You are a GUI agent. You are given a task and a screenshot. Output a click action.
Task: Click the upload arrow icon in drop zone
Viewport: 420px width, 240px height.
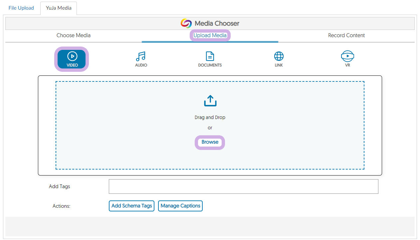click(x=210, y=101)
